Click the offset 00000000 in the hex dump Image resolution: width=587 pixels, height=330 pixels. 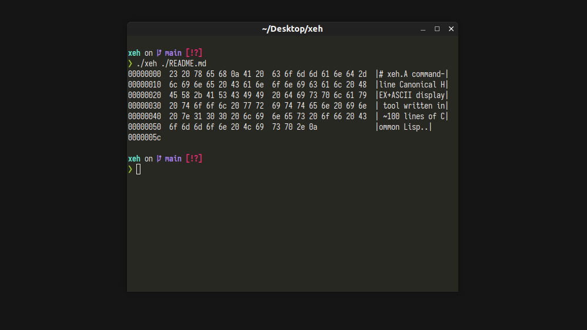tap(145, 74)
